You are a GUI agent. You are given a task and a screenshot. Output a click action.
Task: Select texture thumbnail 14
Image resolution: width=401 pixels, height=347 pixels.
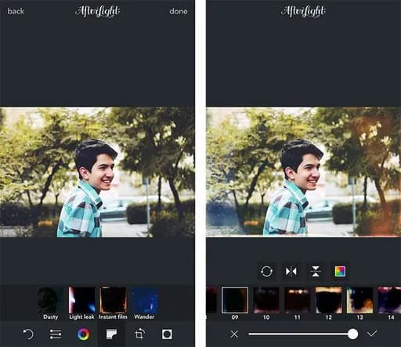[x=389, y=300]
